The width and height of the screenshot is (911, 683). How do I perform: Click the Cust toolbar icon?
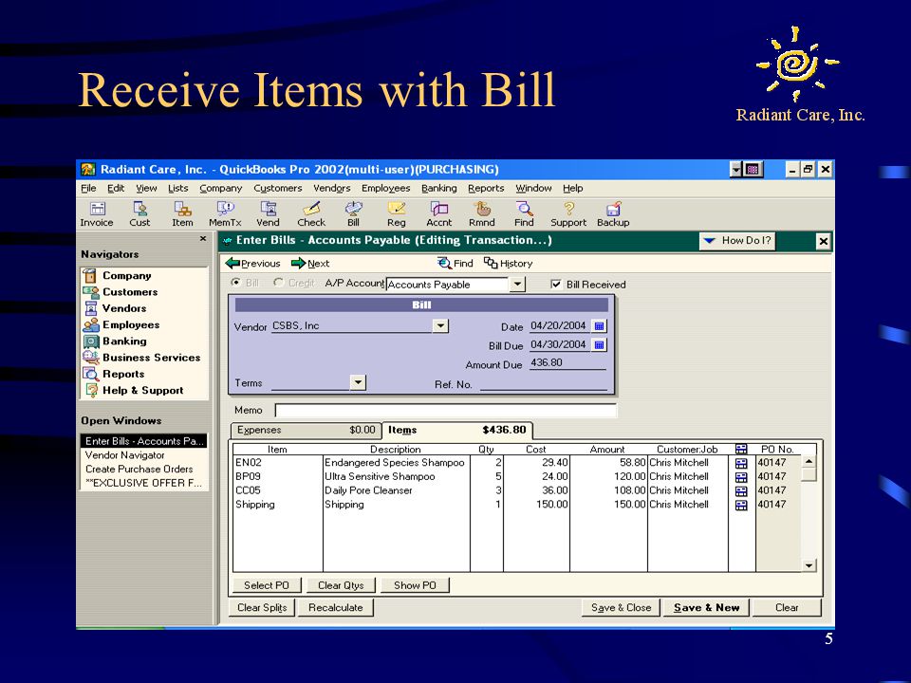tap(140, 214)
